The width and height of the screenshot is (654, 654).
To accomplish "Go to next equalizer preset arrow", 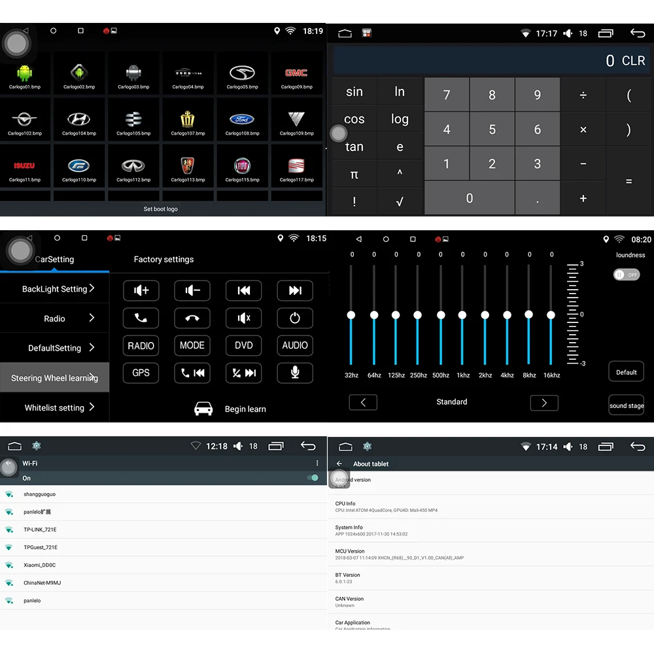I will [544, 402].
